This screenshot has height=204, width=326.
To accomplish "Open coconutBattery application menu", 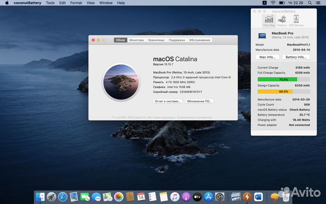I will [x=28, y=3].
